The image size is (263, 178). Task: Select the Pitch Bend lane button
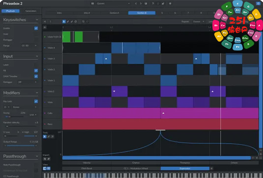[x=87, y=169]
